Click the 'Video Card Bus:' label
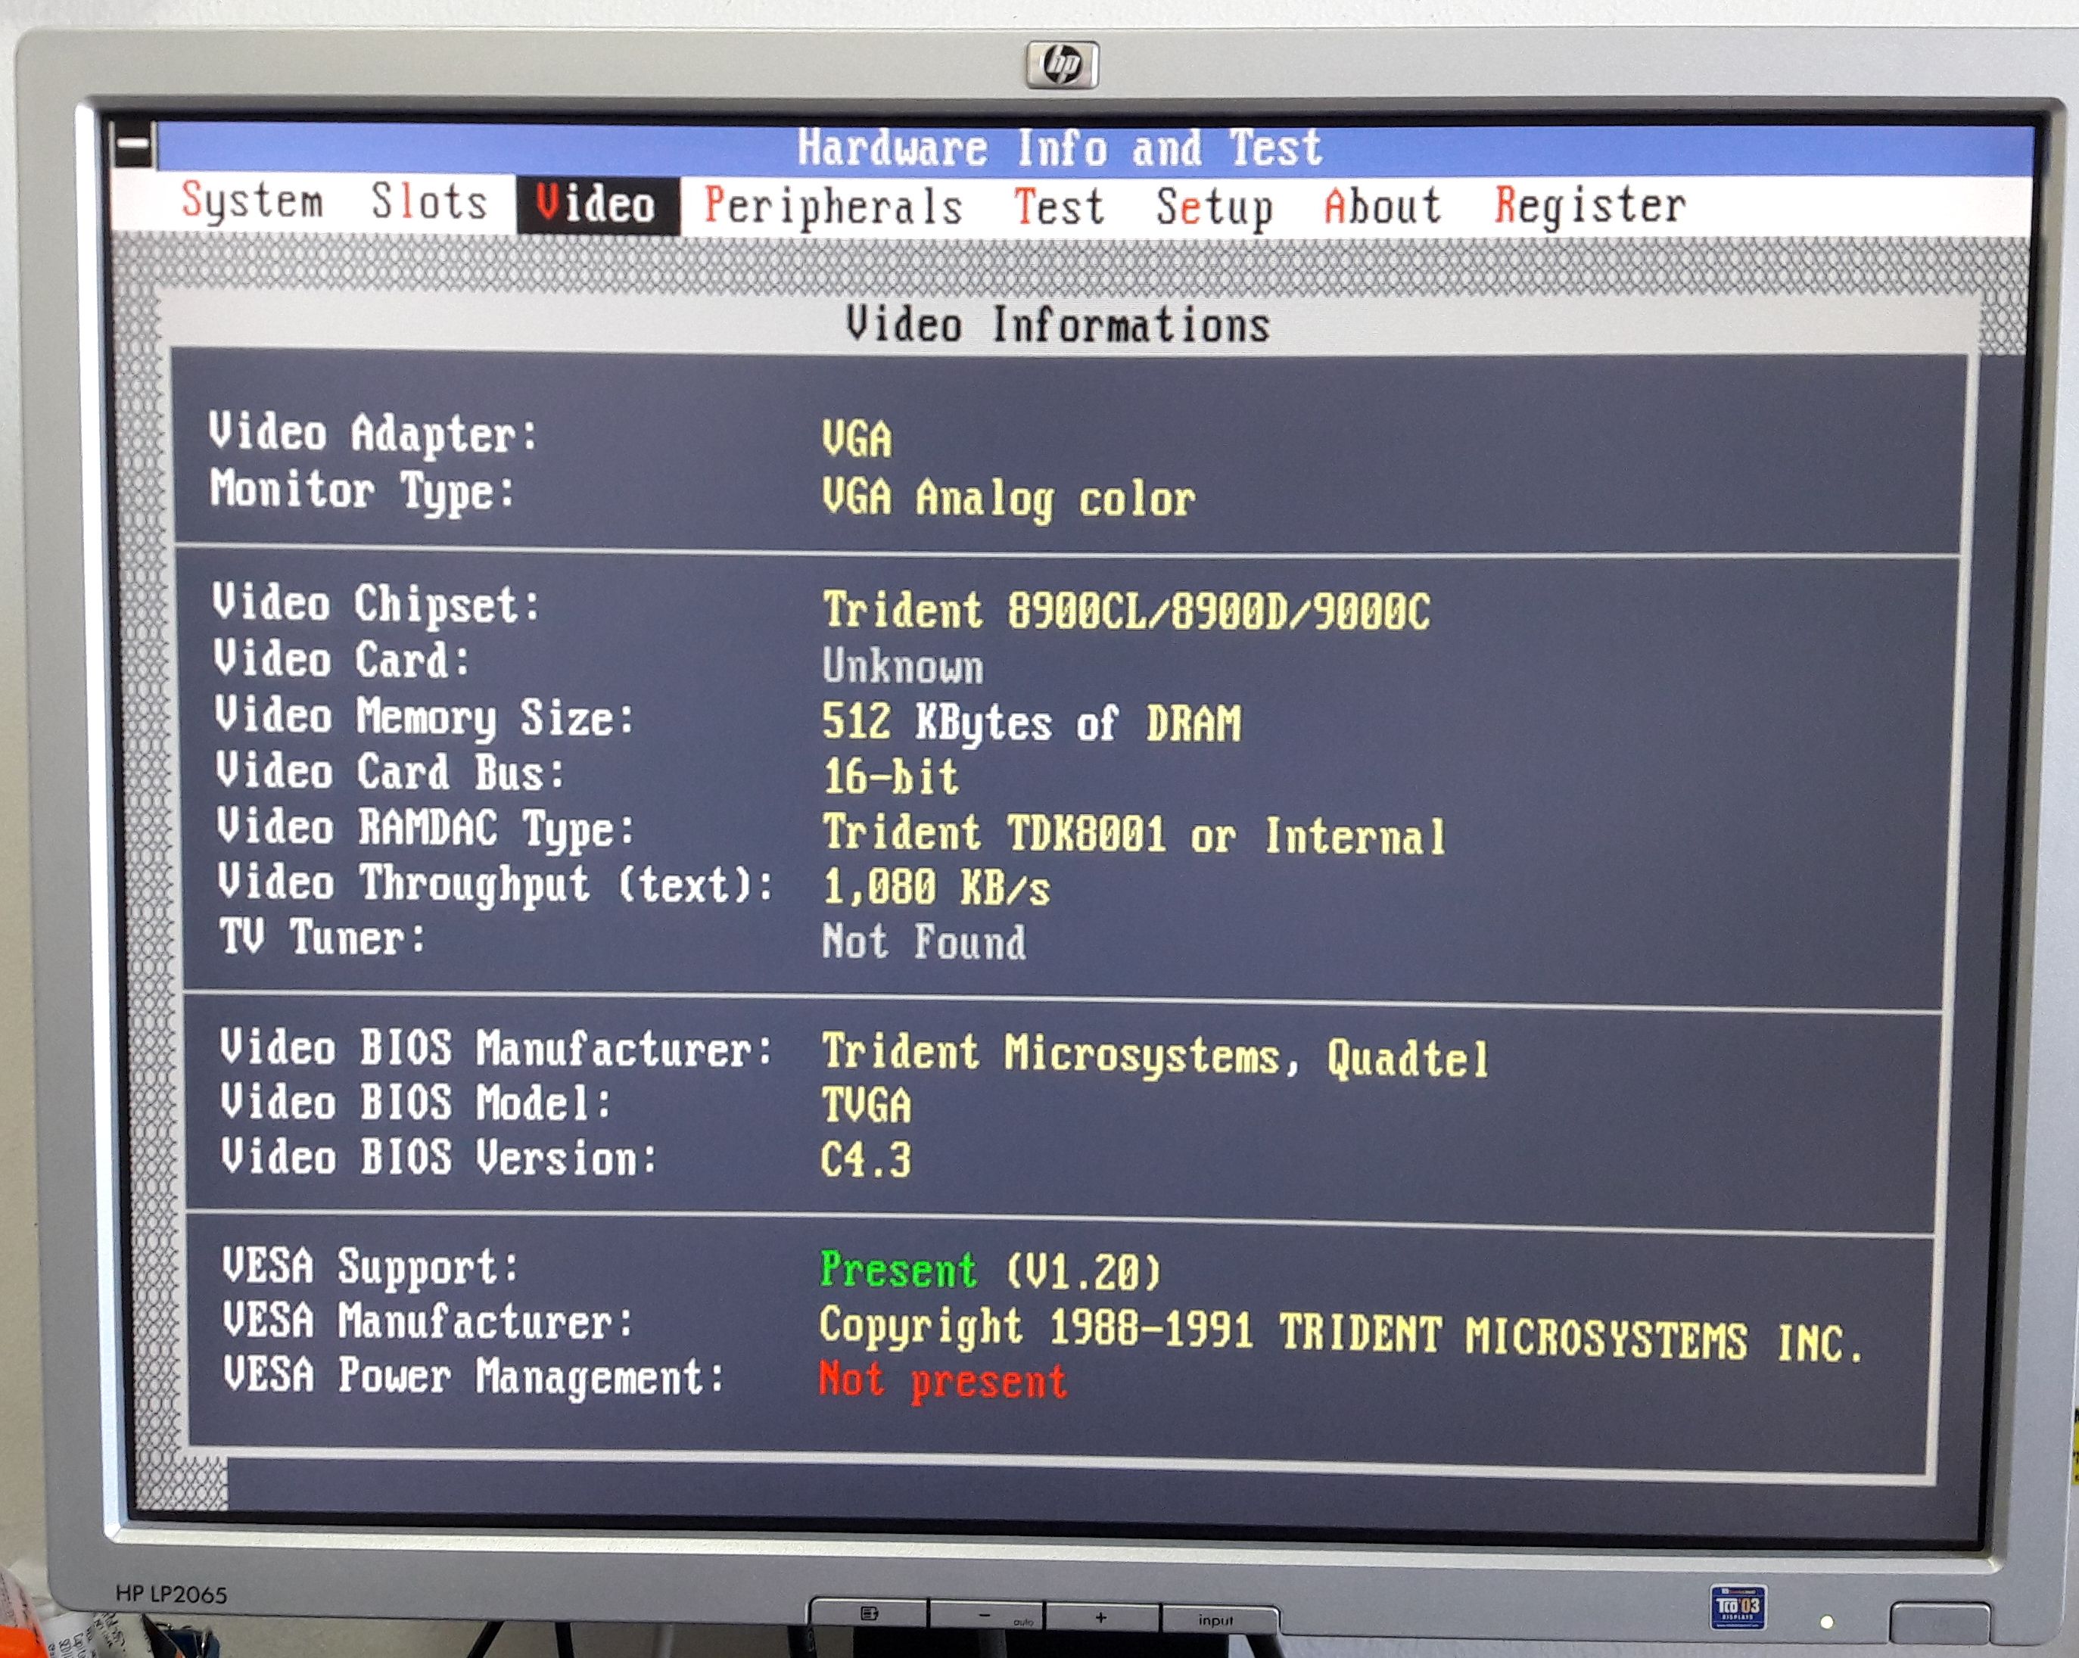This screenshot has width=2079, height=1658. click(x=390, y=772)
